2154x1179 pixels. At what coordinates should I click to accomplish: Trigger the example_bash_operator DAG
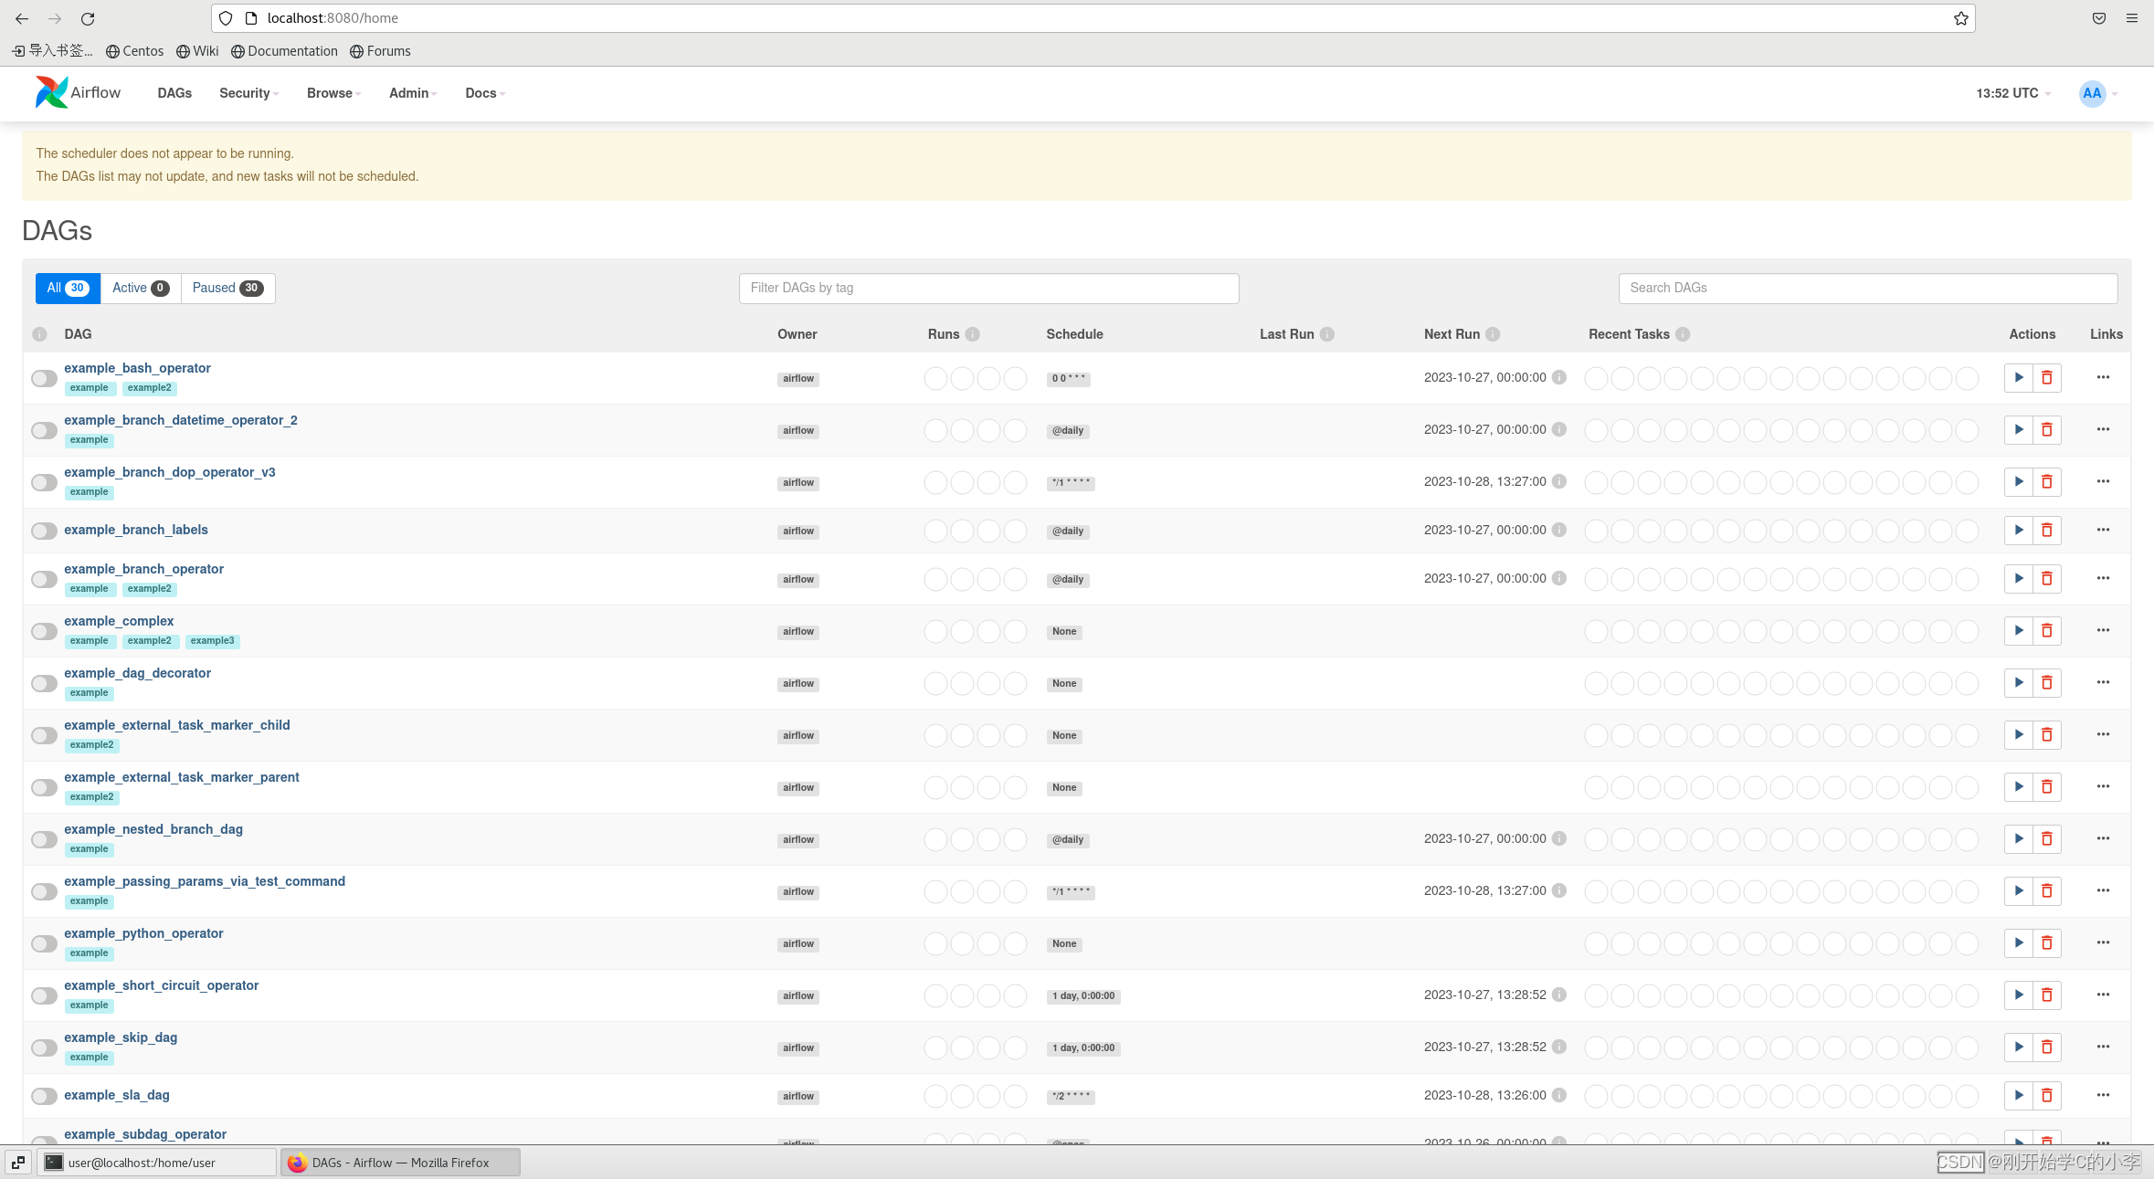[2018, 377]
